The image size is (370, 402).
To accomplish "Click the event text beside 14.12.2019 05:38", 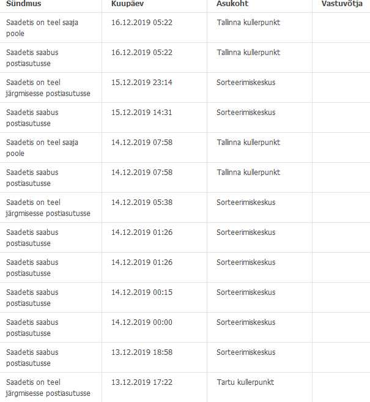I will [x=48, y=208].
